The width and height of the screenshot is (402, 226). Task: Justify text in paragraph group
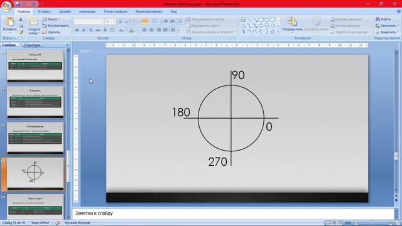[165, 30]
